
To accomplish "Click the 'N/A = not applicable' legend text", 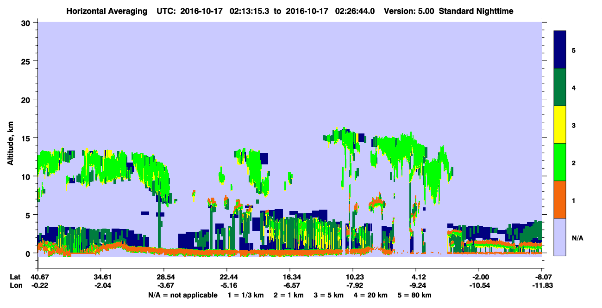I will 183,295.
